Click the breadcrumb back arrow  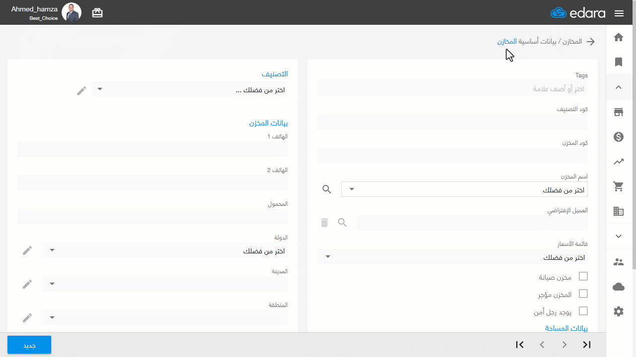tap(591, 42)
